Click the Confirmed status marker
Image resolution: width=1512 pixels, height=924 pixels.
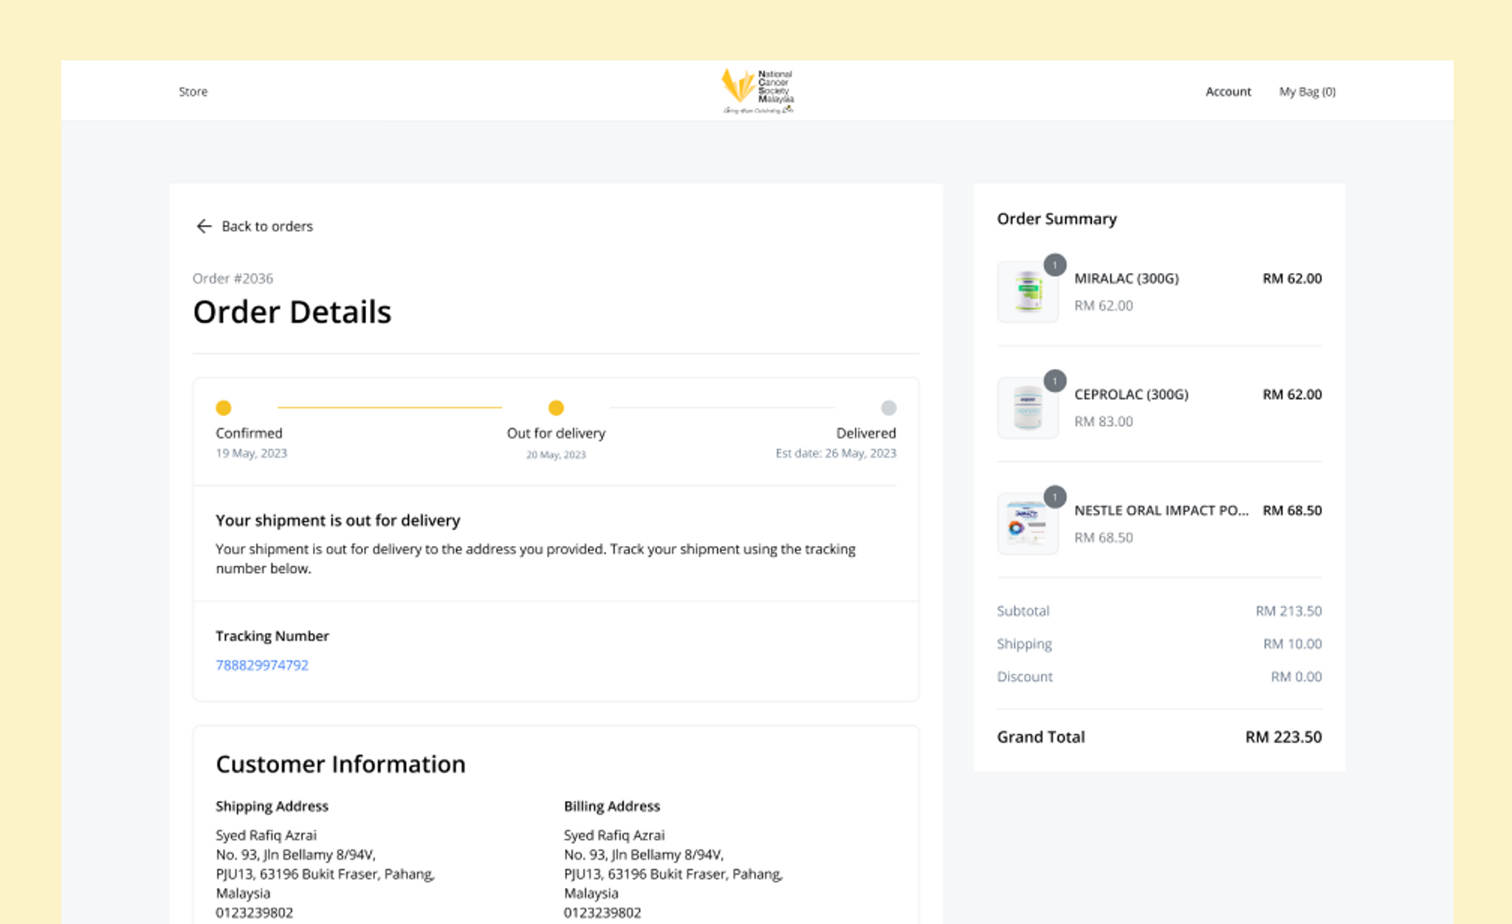(224, 407)
